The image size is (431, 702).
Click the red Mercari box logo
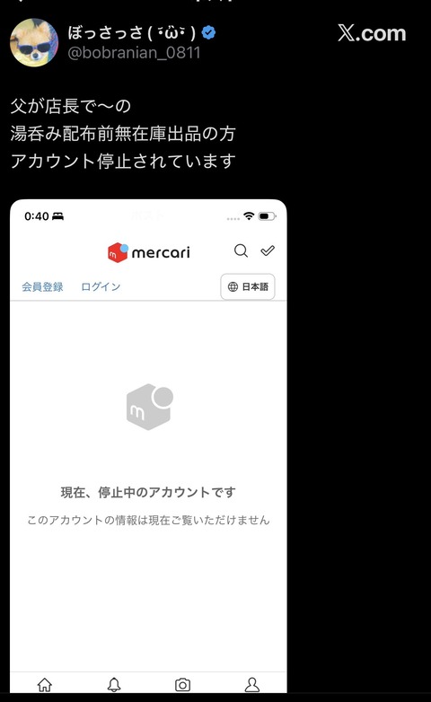click(x=118, y=252)
